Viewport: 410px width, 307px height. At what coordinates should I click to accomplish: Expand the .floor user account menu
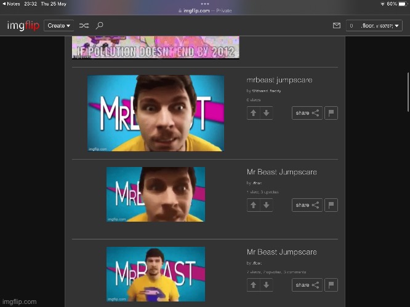tap(374, 26)
